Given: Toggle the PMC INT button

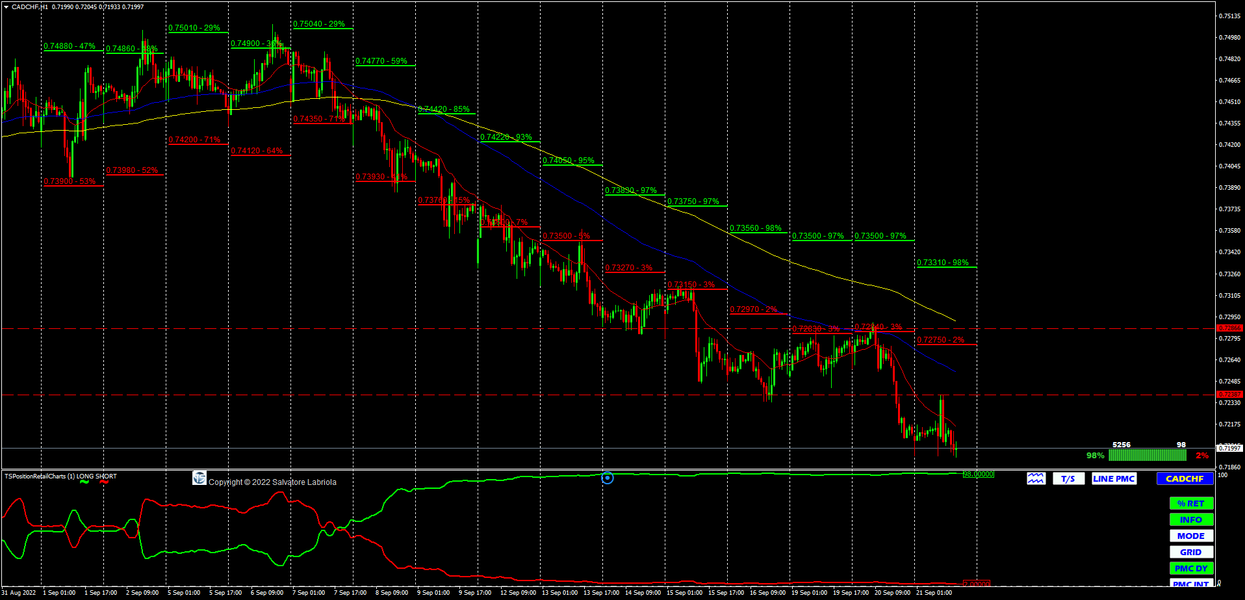Looking at the screenshot, I should [1191, 583].
